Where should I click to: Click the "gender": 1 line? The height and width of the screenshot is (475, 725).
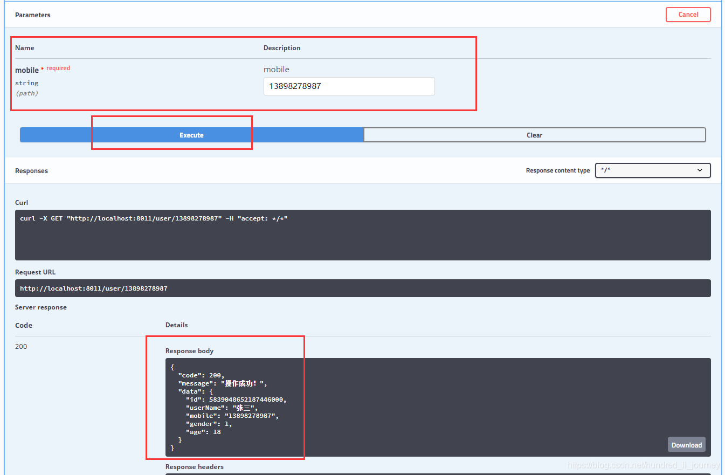click(209, 424)
